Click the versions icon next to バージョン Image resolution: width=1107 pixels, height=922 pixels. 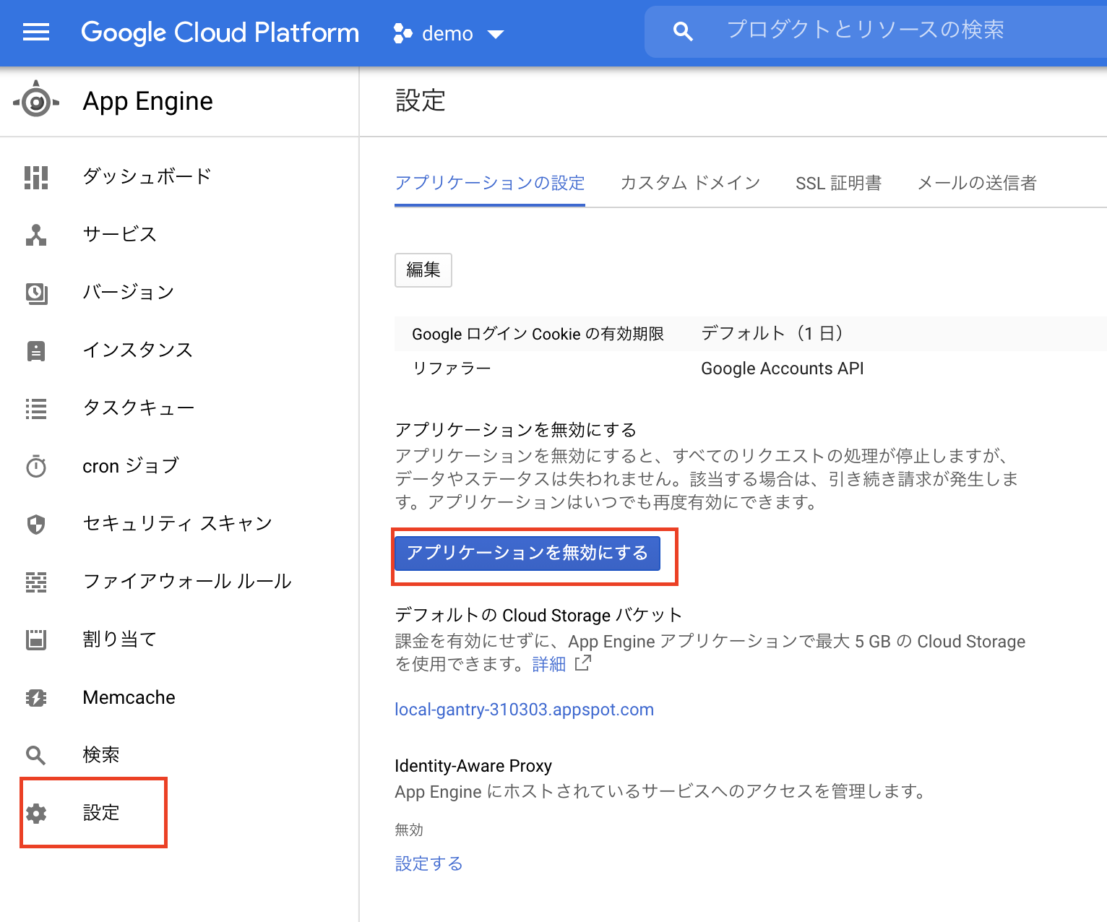(36, 293)
